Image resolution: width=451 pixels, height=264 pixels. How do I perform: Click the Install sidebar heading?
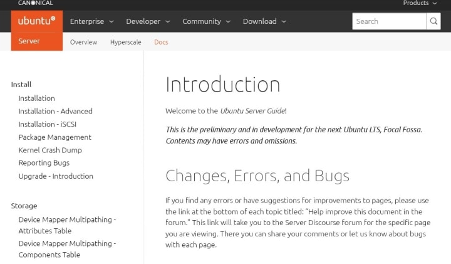[x=21, y=85]
